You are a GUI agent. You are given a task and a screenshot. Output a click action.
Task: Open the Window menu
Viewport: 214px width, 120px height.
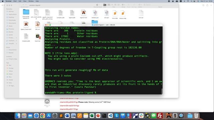[31, 1]
